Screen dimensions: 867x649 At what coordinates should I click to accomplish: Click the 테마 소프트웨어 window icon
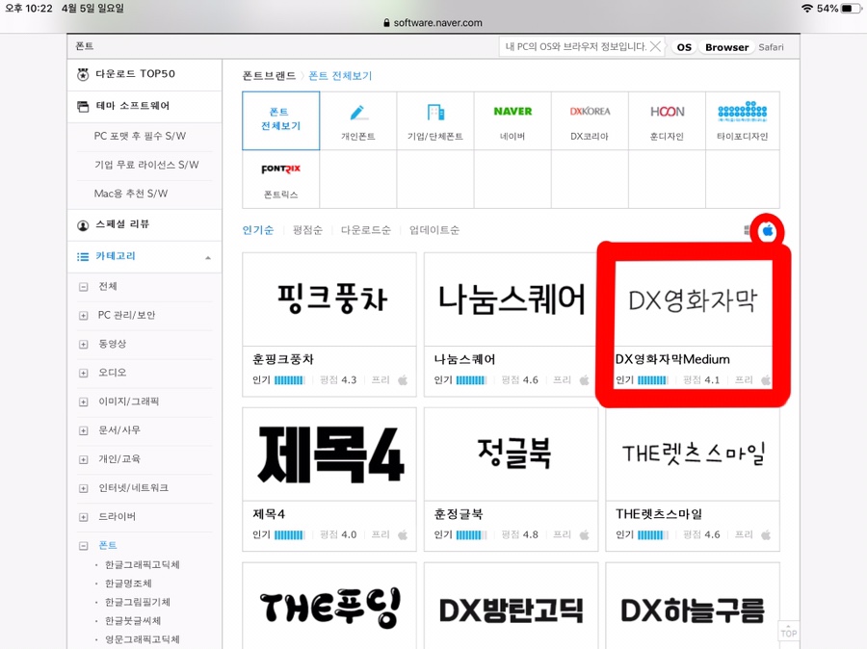click(x=83, y=106)
